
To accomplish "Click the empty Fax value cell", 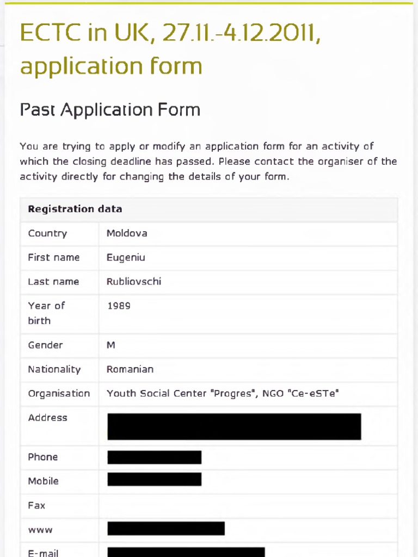I will pyautogui.click(x=248, y=505).
